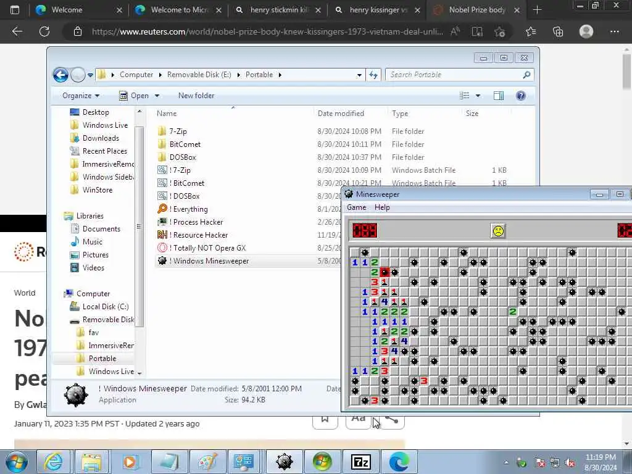Image resolution: width=632 pixels, height=474 pixels.
Task: Click the navigation pane vertical scrollbar
Action: pos(139,226)
